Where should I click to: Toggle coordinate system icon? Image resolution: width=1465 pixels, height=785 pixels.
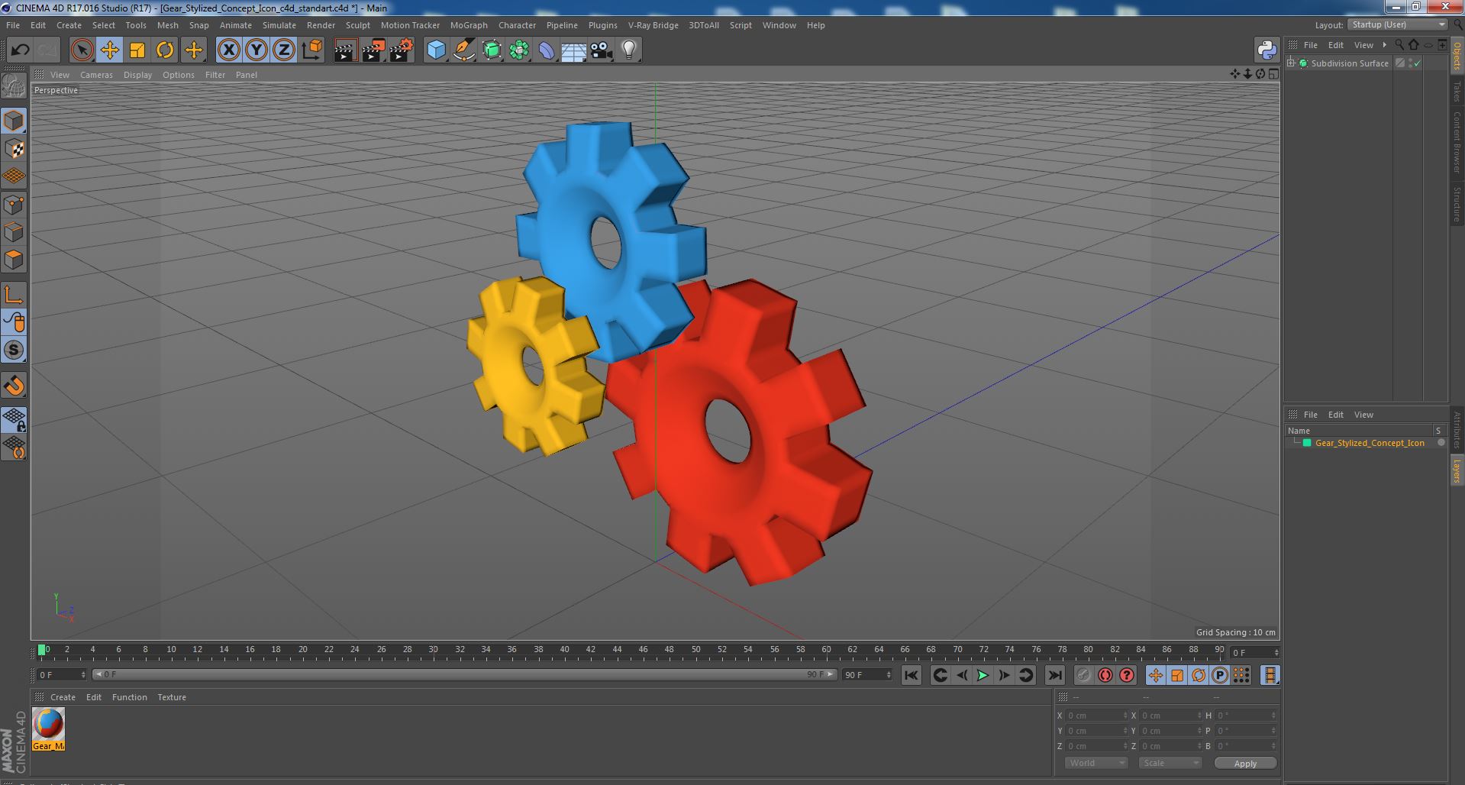click(x=311, y=50)
